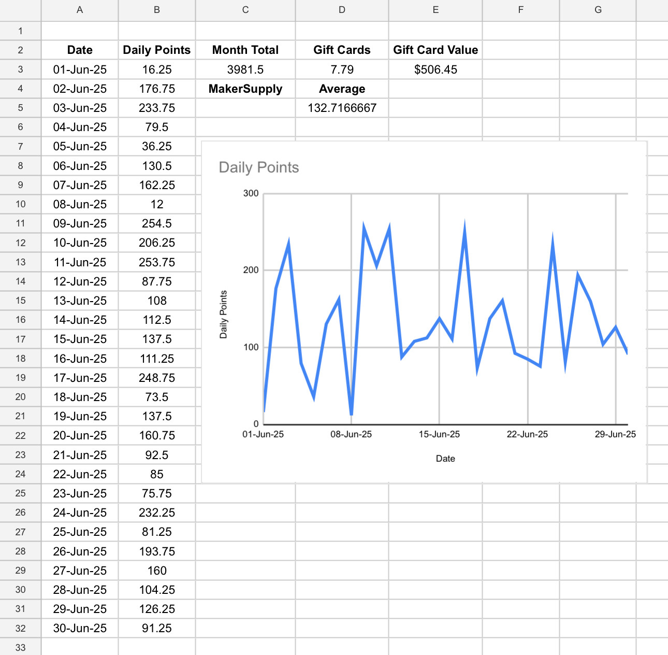
Task: Select points value 176.75
Action: tap(157, 89)
